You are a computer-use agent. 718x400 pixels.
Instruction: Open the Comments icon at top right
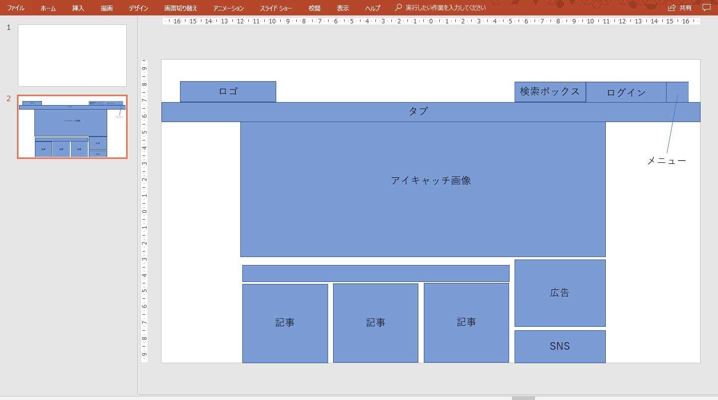706,7
